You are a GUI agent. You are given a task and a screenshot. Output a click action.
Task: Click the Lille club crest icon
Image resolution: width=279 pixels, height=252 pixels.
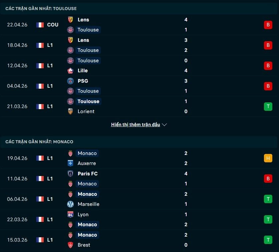pos(70,71)
